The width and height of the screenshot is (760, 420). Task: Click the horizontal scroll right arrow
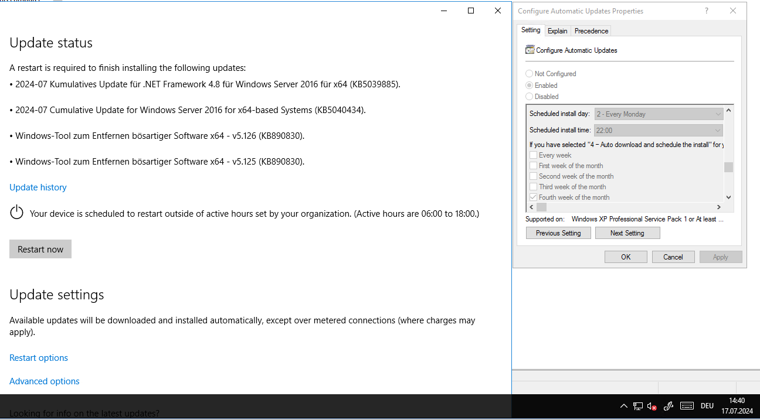(719, 207)
